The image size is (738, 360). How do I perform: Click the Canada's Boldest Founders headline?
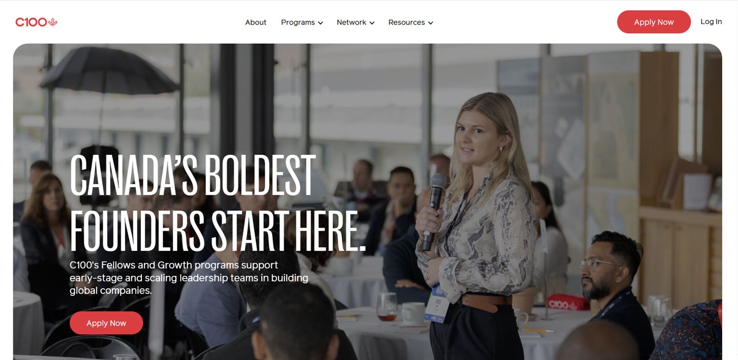tap(218, 203)
